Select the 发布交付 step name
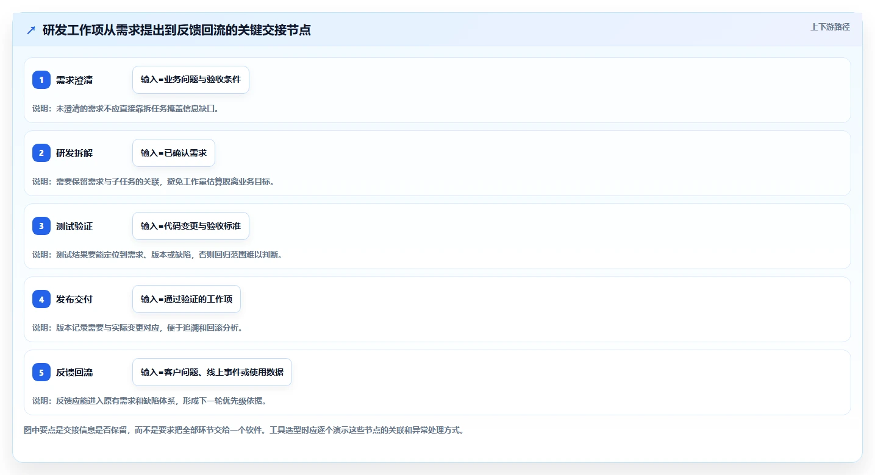 pos(74,299)
